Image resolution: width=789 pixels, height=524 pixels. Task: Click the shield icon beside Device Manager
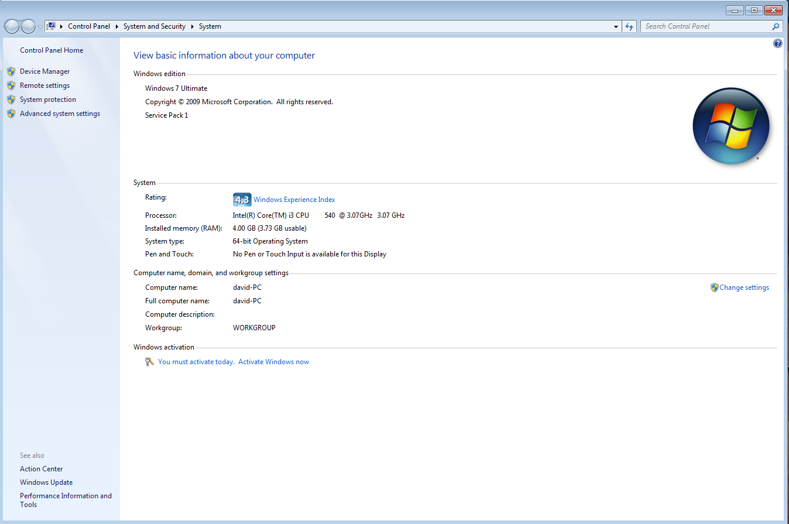point(11,71)
